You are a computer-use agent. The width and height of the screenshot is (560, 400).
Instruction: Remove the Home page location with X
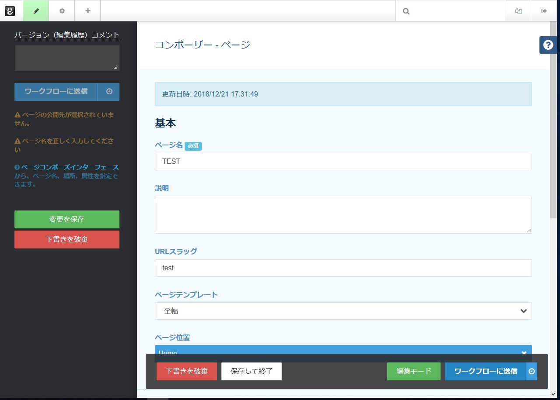click(524, 353)
